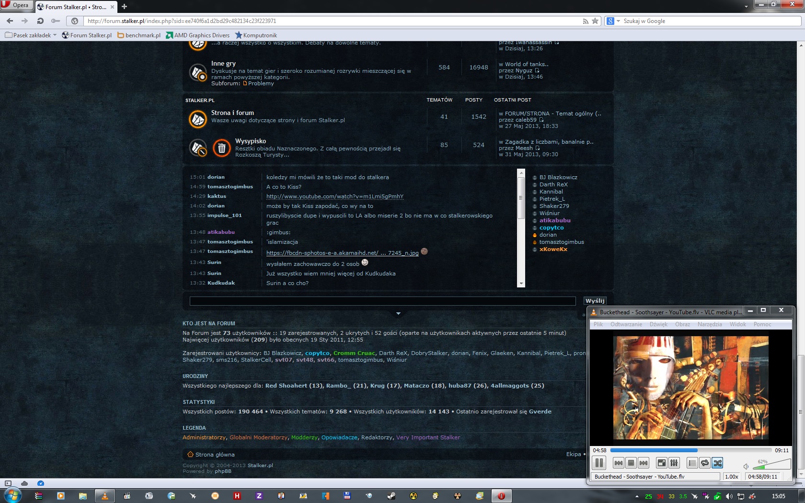Go back in Opera browser

[x=10, y=21]
